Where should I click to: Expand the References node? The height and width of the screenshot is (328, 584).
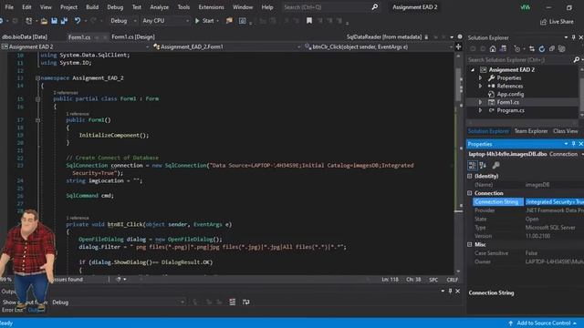coord(480,86)
